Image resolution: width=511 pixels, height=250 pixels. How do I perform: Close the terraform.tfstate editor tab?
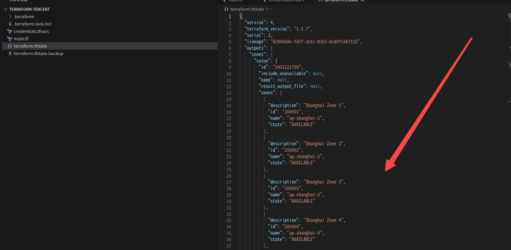(362, 1)
